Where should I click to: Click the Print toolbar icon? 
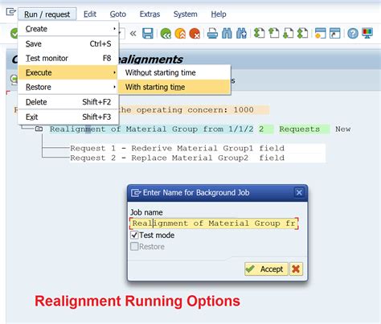[212, 34]
